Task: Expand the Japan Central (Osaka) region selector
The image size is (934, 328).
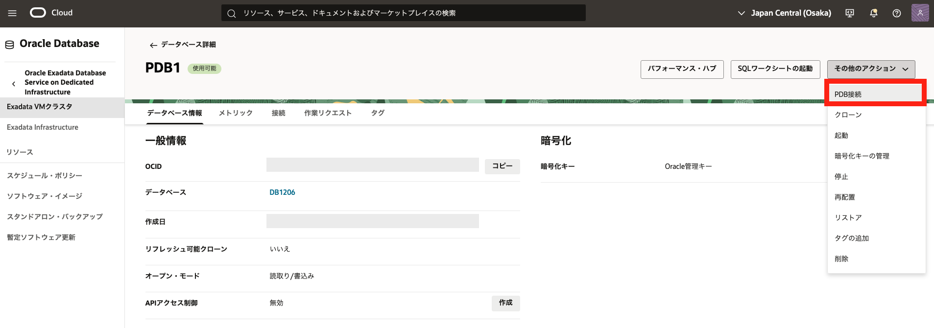Action: [785, 13]
